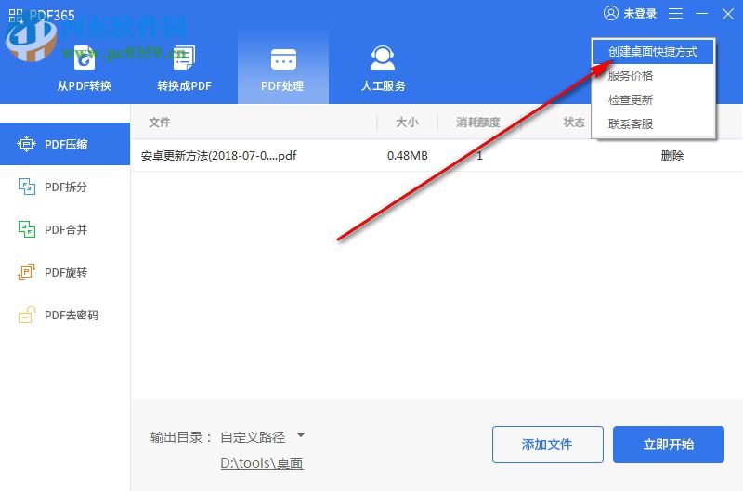Click the 状态 column header
Screen dimensions: 743x491
[574, 123]
